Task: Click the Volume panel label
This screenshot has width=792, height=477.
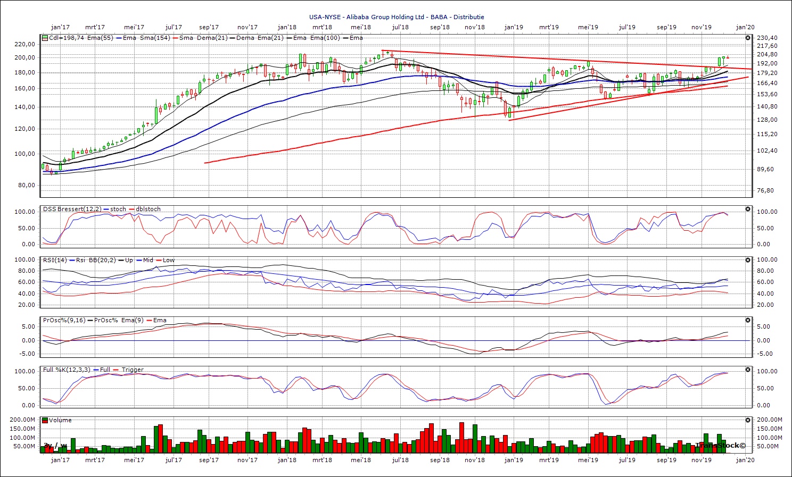Action: [60, 420]
